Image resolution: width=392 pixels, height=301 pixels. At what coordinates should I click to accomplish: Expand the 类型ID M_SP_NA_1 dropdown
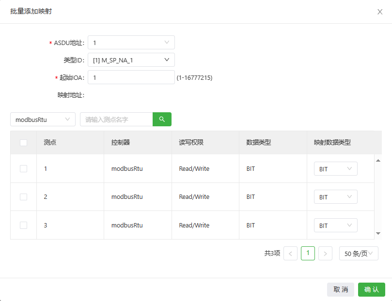131,60
